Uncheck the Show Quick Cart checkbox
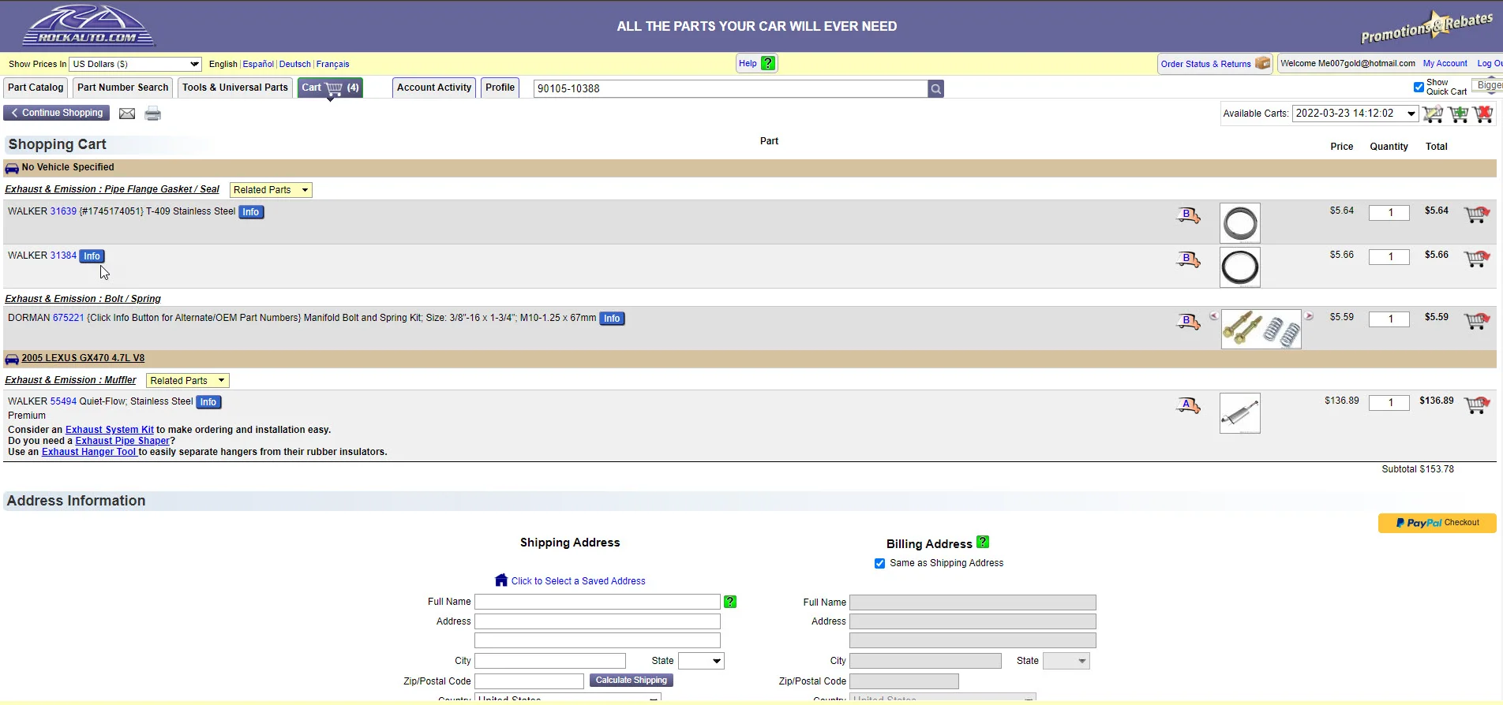 (1419, 87)
